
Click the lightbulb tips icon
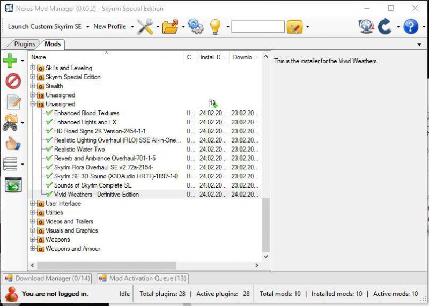215,27
